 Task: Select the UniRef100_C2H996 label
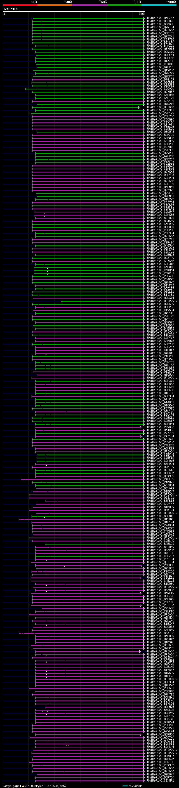tap(161, 344)
